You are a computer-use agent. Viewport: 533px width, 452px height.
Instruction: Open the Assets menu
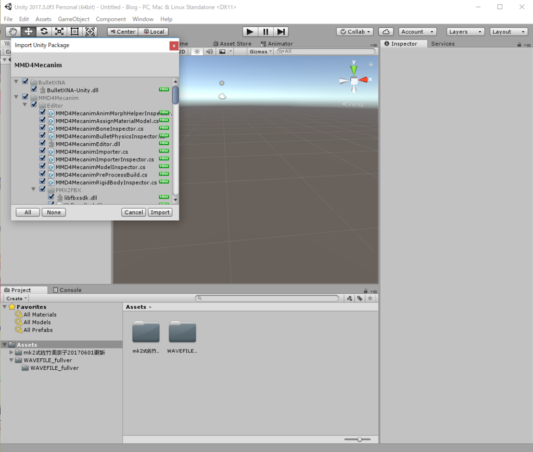43,19
